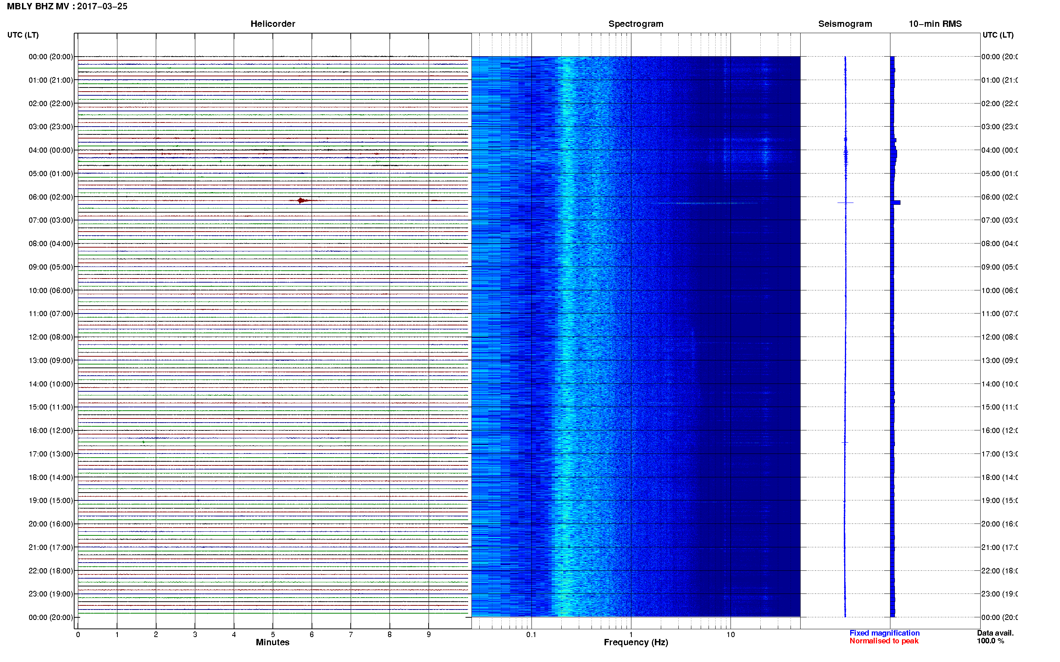Click the 23:00 (19:00) time label on the Helicorder axis

(x=51, y=594)
